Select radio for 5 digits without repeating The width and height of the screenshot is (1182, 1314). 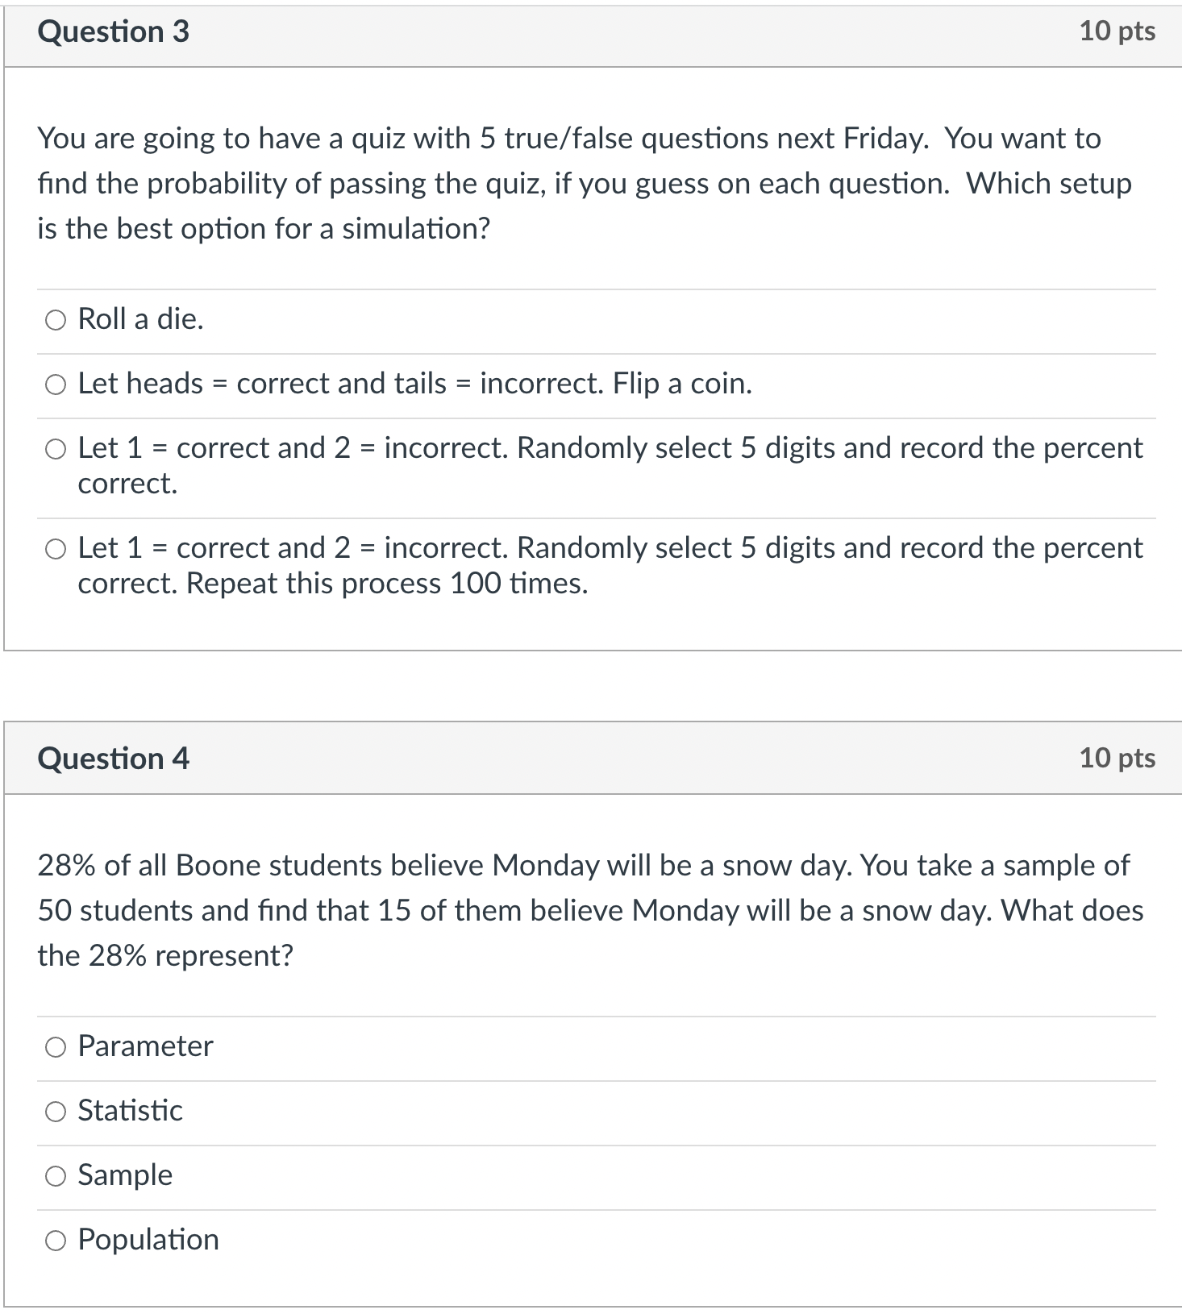pyautogui.click(x=56, y=450)
